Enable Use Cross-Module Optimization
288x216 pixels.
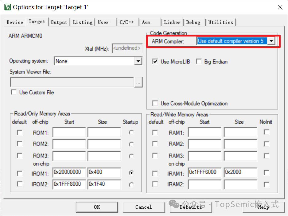point(155,104)
